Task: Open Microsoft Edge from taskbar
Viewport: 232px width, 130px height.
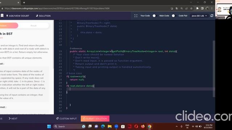Action: [103, 126]
